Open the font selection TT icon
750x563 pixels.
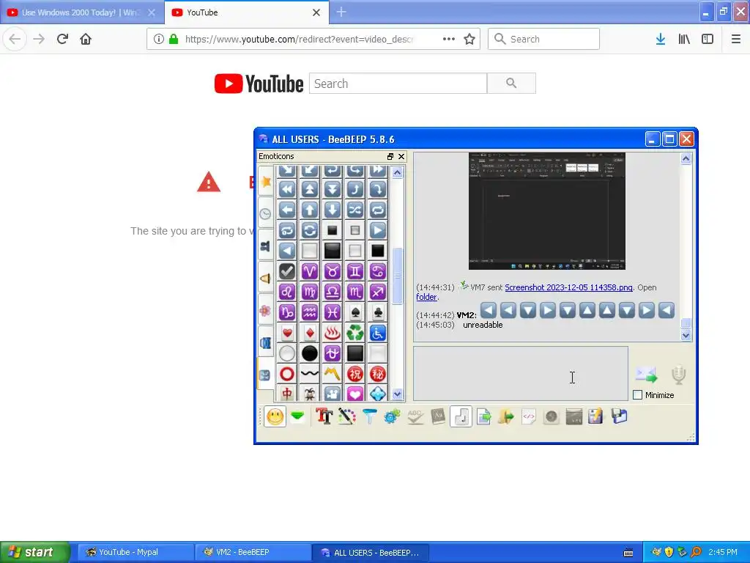coord(324,416)
